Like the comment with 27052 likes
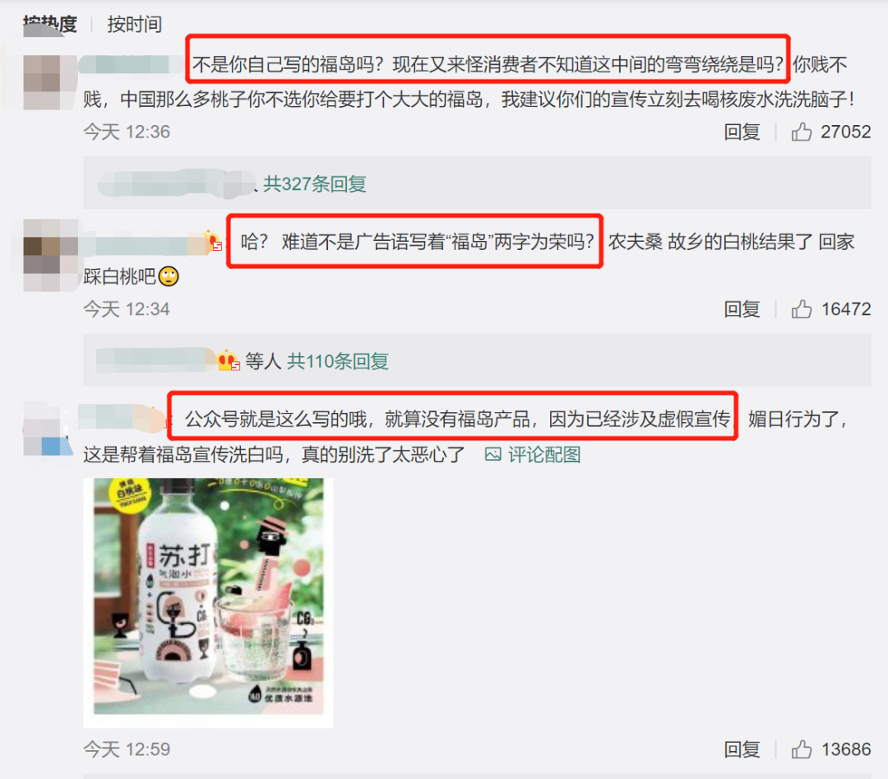888x779 pixels. click(x=802, y=132)
